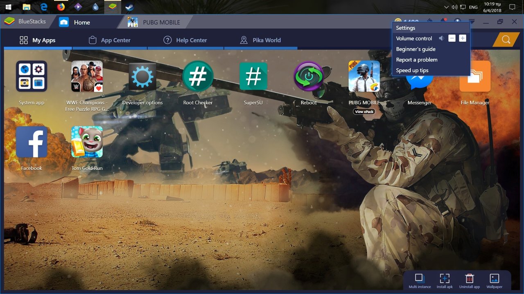Select Settings from the dropdown menu
Screen dimensions: 524x294
(431, 28)
